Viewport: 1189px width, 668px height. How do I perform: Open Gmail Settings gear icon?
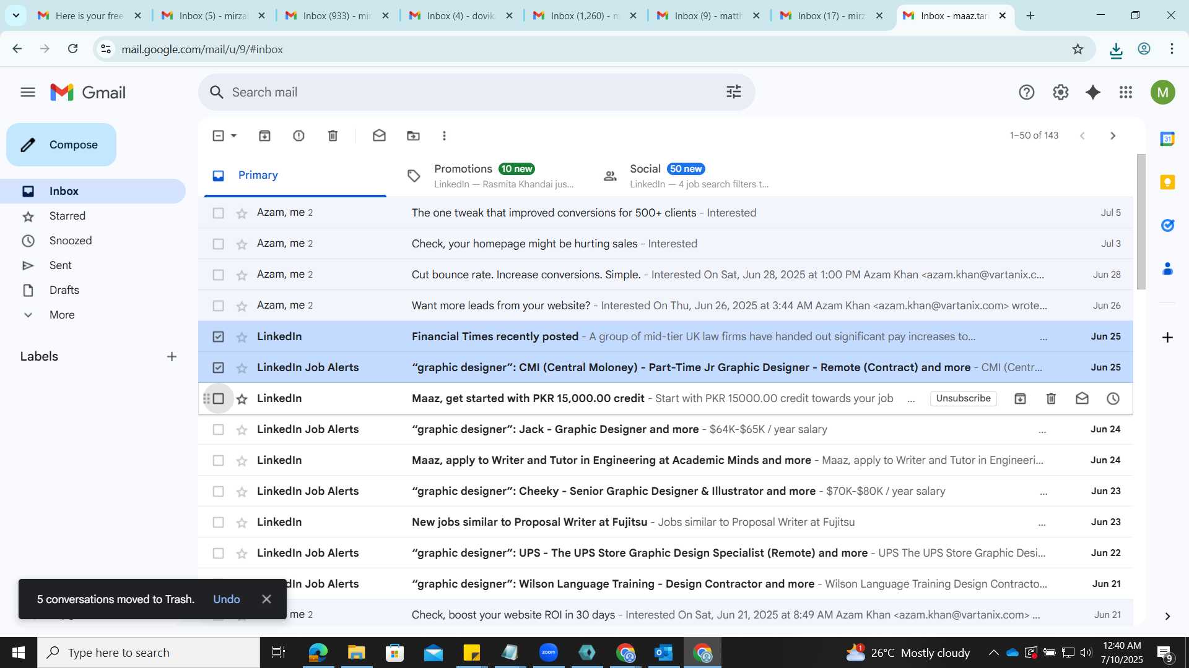(1060, 93)
